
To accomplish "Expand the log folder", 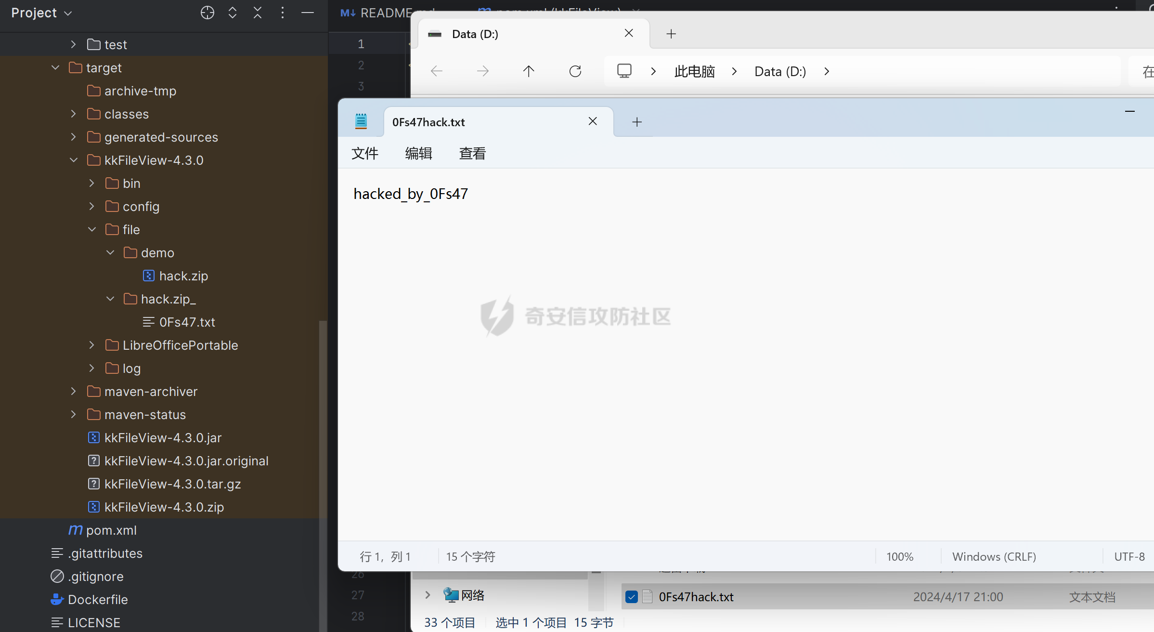I will tap(91, 368).
